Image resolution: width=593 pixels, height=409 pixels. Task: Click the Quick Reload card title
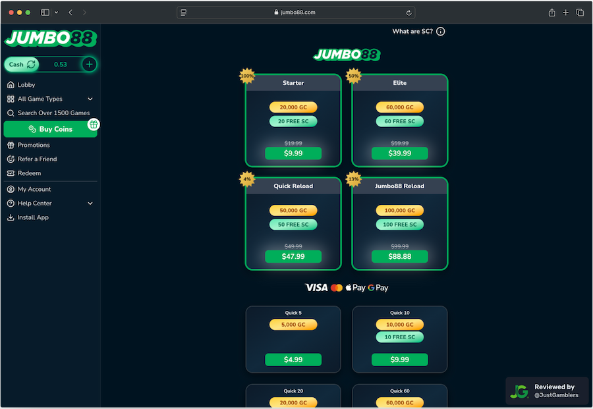[293, 186]
